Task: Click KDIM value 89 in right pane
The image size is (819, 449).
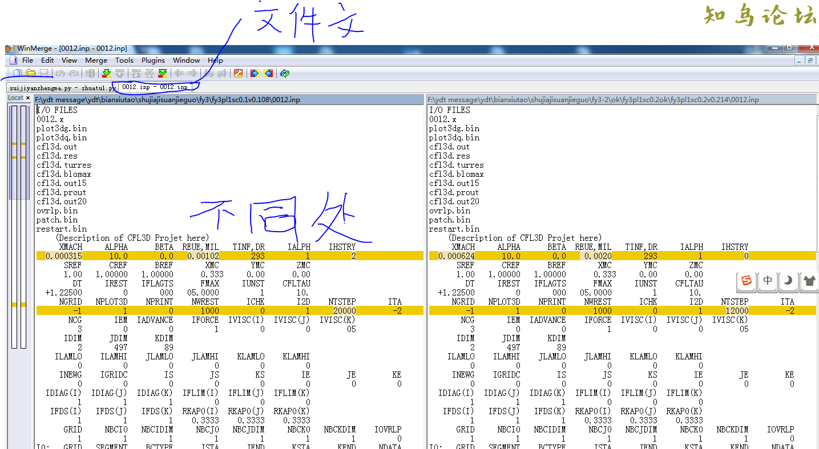Action: (562, 347)
